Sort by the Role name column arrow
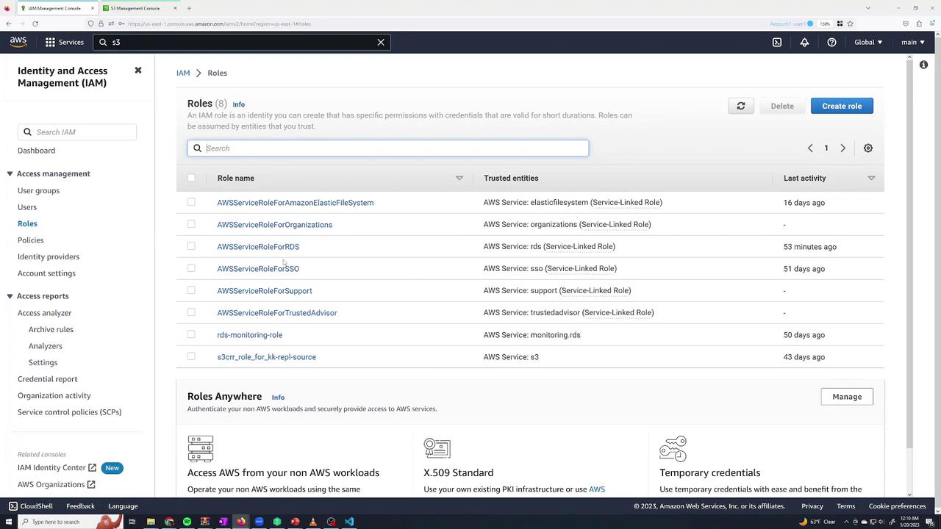The image size is (941, 529). tap(459, 178)
